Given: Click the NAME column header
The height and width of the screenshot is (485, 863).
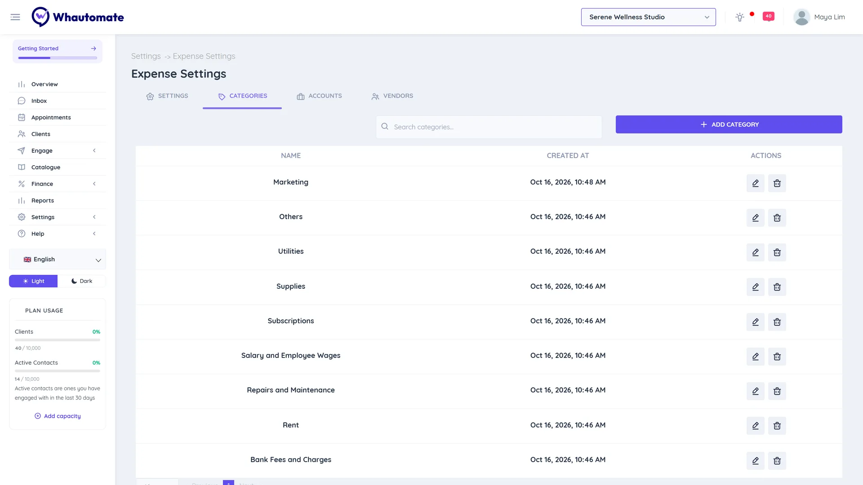Looking at the screenshot, I should pos(291,156).
